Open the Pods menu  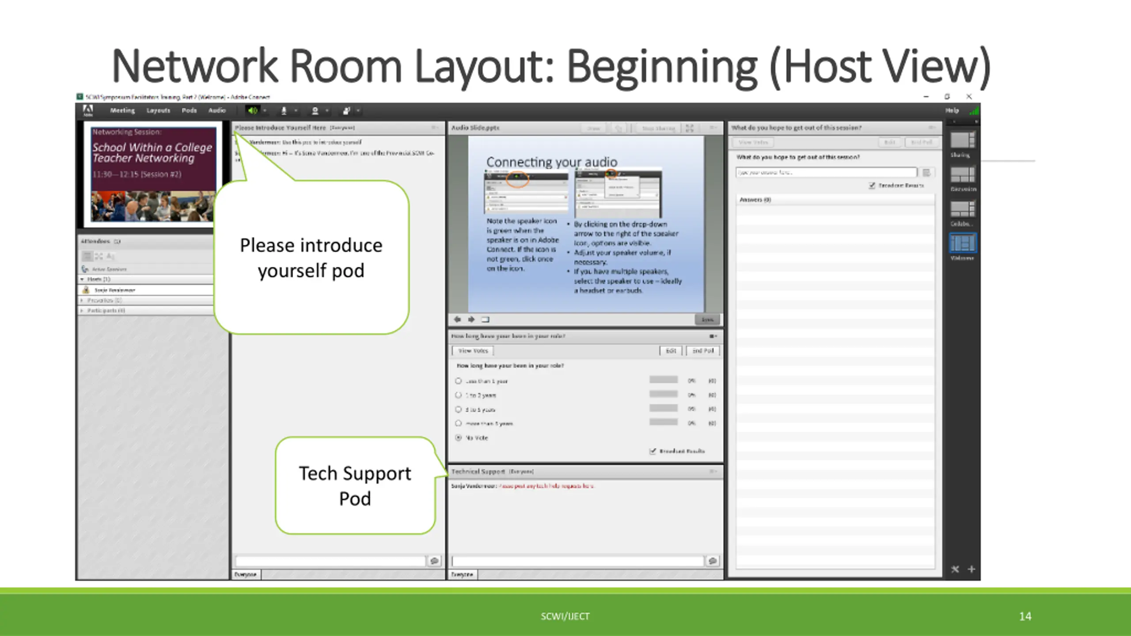coord(189,110)
